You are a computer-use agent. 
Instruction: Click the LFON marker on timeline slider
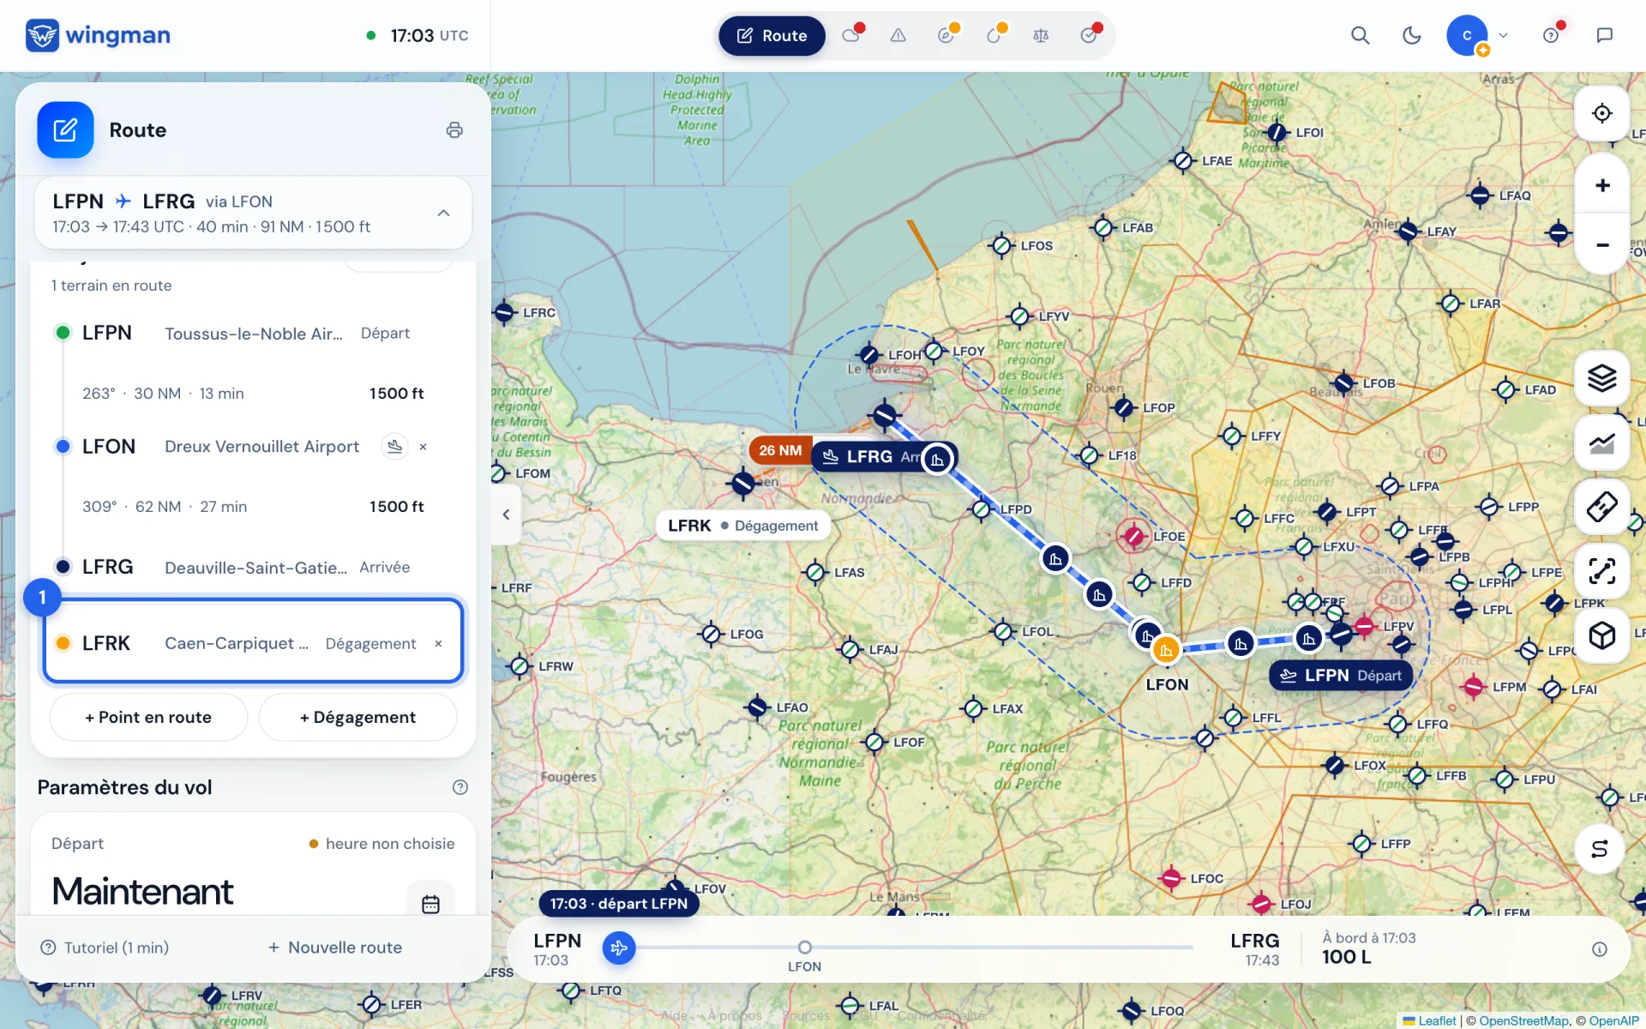[804, 948]
